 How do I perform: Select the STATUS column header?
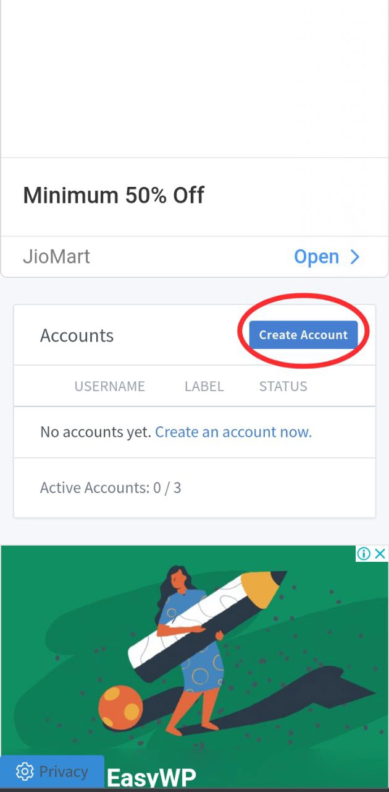[x=283, y=386]
